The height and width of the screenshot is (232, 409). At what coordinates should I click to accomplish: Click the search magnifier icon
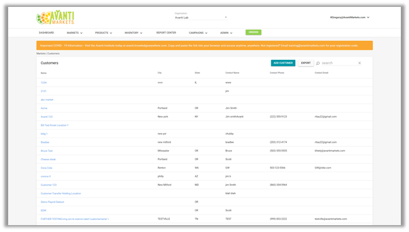[318, 63]
